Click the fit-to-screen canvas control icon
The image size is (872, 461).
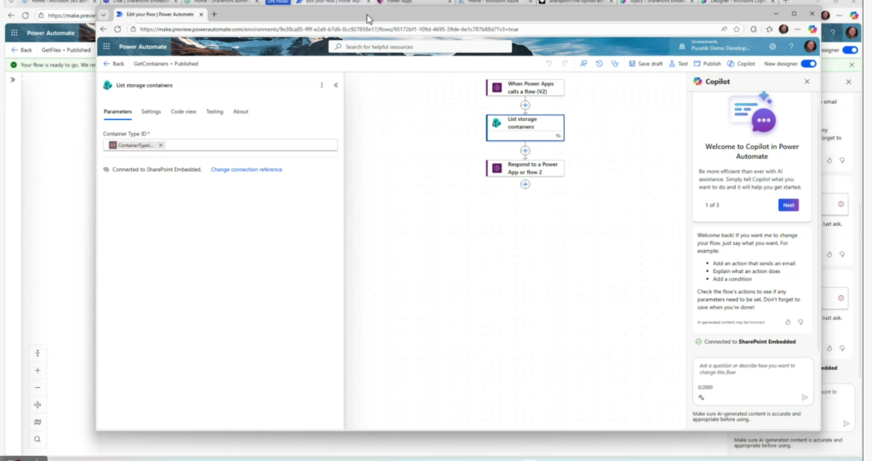point(37,405)
